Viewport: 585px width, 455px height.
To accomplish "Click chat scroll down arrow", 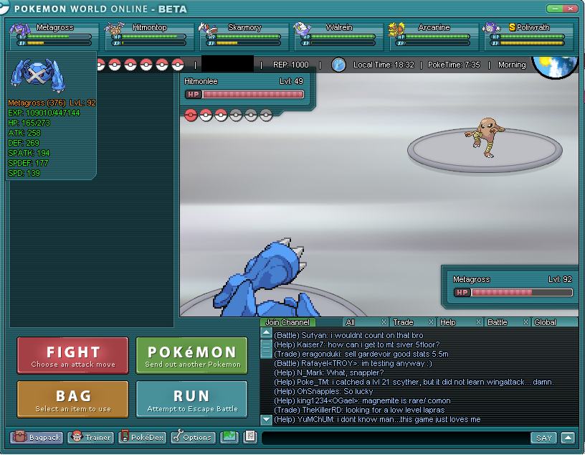I will pyautogui.click(x=266, y=419).
